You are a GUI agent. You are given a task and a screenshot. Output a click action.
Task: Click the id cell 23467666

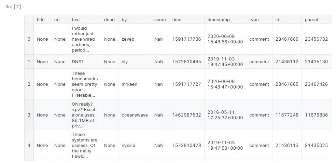[287, 39]
